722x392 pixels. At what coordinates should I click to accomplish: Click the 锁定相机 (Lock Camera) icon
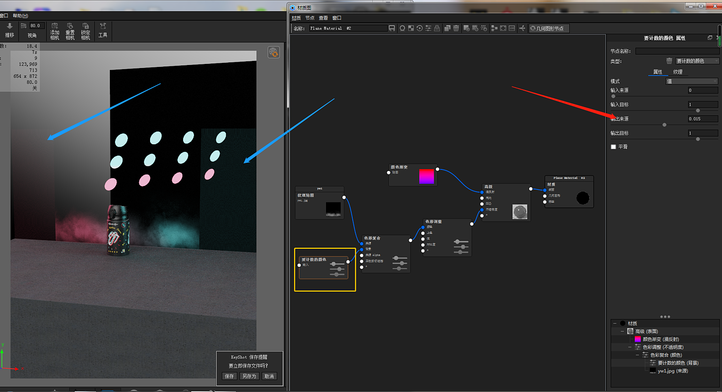pos(86,31)
